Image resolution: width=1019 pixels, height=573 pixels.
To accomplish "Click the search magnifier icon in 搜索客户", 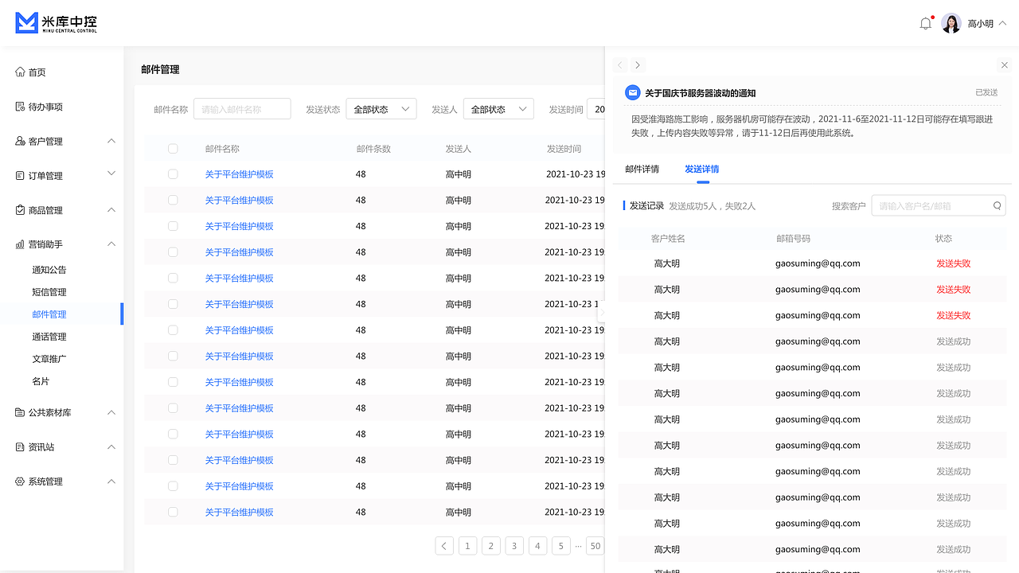I will coord(997,205).
